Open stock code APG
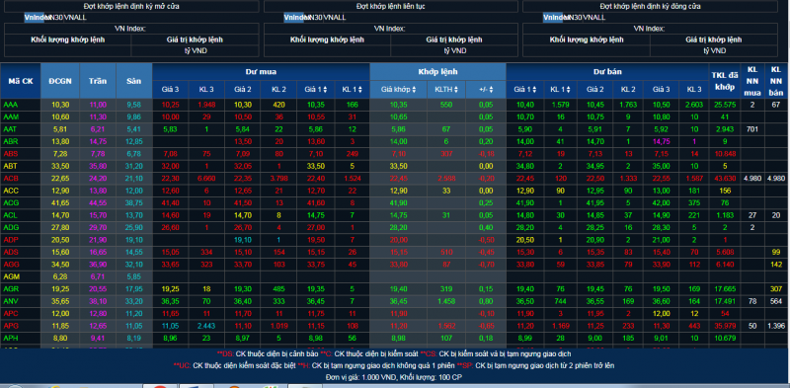This screenshot has height=388, width=790. [11, 326]
